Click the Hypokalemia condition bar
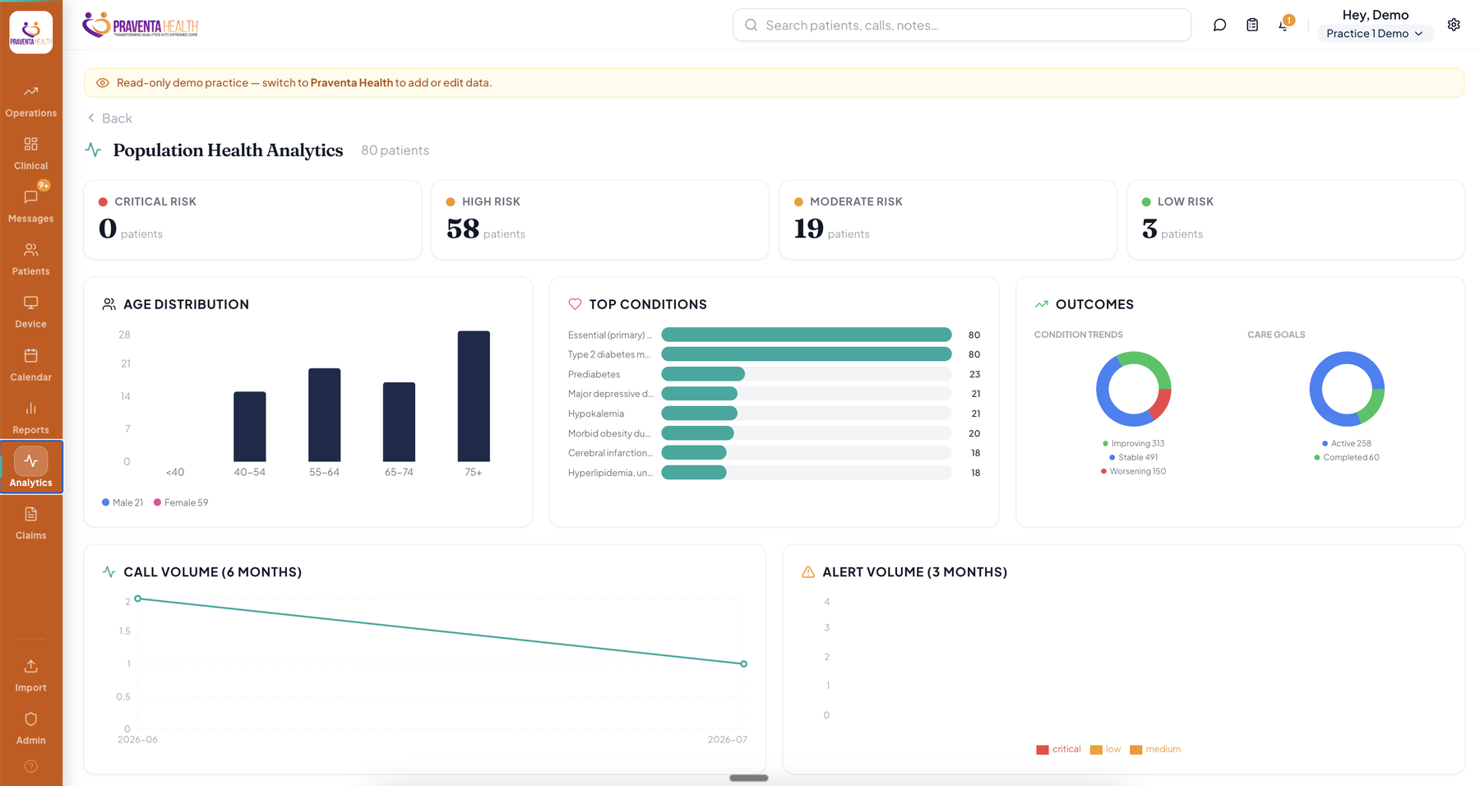The height and width of the screenshot is (786, 1480). [700, 414]
